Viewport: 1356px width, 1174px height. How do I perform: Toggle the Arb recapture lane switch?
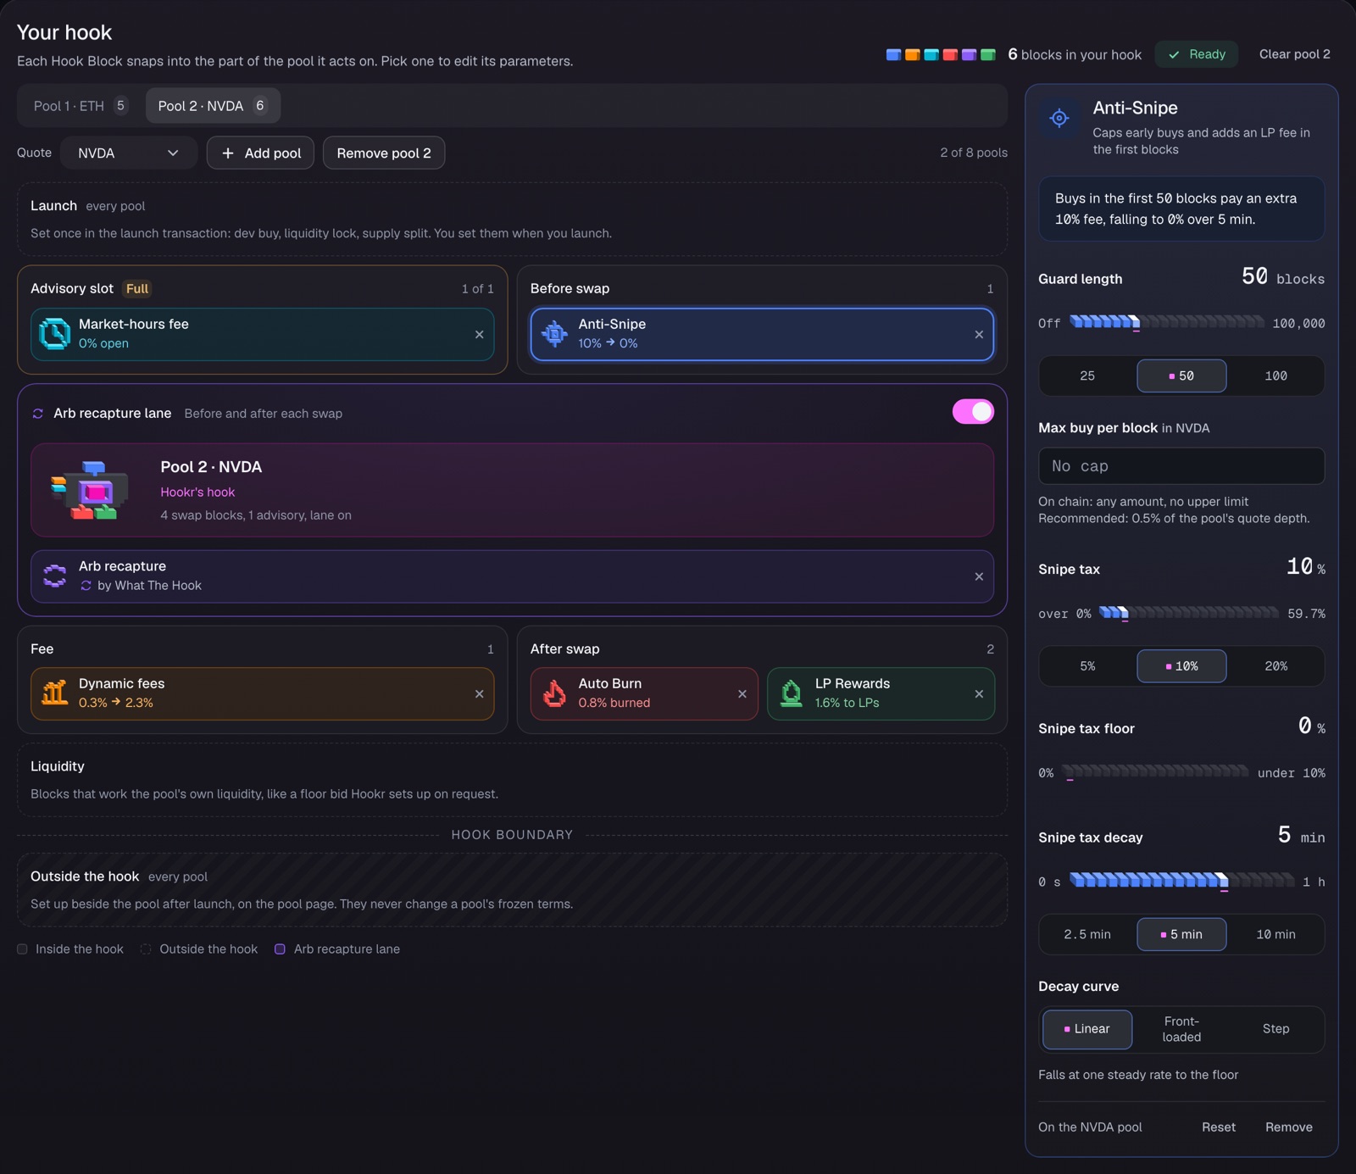(x=973, y=412)
